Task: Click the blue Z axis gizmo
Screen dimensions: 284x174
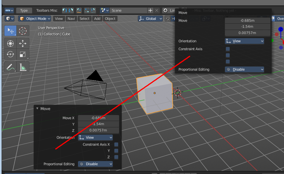Action: pyautogui.click(x=281, y=29)
